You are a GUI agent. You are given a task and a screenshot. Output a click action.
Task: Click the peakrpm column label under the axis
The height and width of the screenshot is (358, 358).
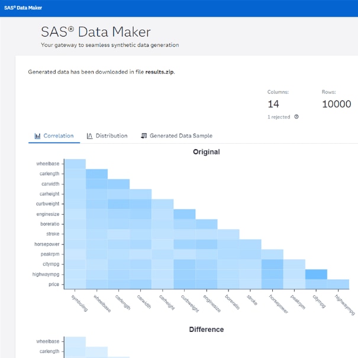(298, 302)
